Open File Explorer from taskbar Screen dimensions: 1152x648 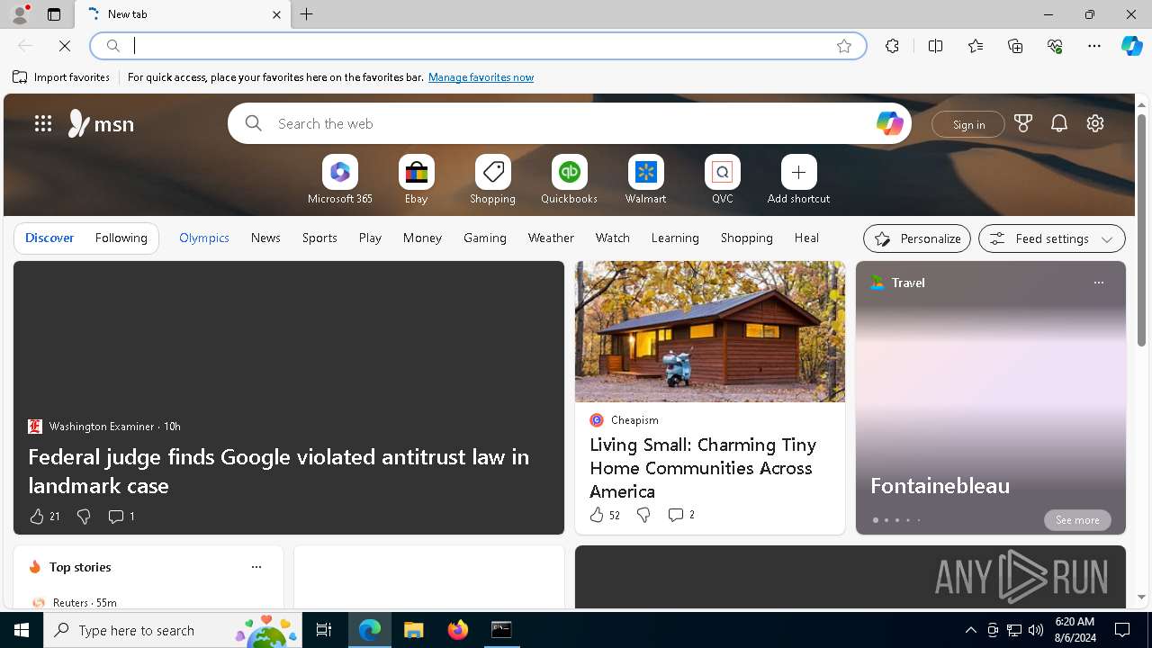coord(414,630)
